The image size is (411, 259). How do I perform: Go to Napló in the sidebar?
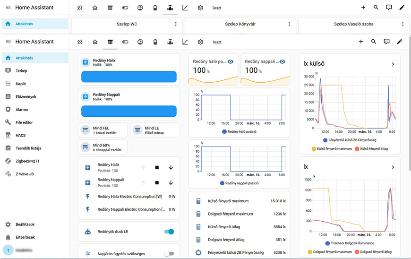coord(21,84)
